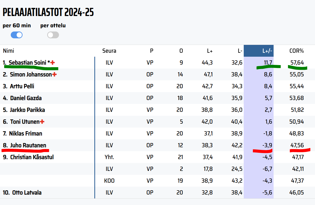
Task: Sort by the P position column header
Action: [x=151, y=51]
